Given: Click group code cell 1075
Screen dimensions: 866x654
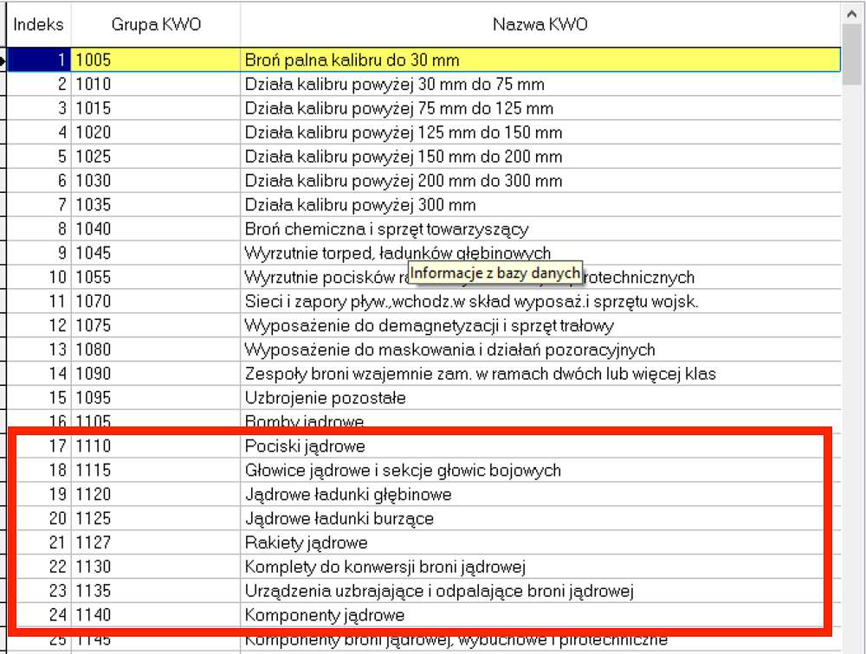Looking at the screenshot, I should (x=156, y=325).
